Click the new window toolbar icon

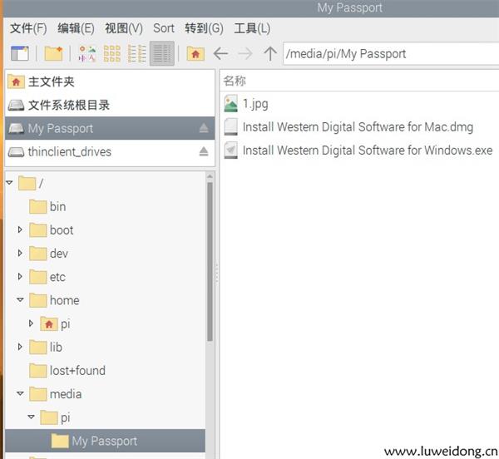[20, 54]
